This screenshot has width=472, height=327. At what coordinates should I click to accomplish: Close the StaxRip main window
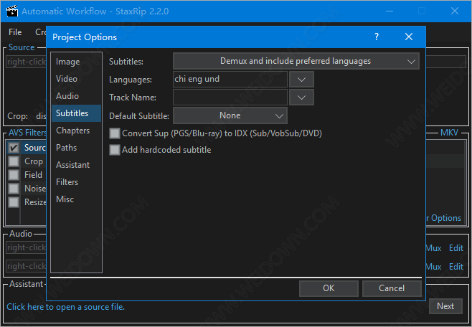(455, 11)
